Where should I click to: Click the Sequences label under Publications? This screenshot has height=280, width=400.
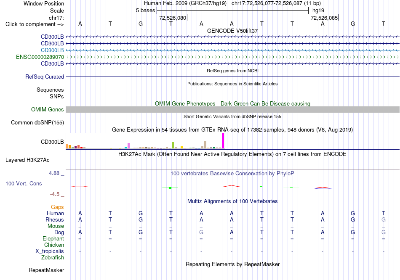click(50, 90)
